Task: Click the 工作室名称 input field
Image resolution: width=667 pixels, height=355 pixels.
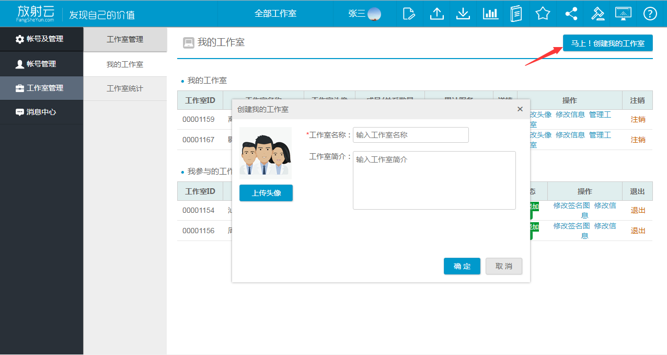Action: click(x=410, y=135)
